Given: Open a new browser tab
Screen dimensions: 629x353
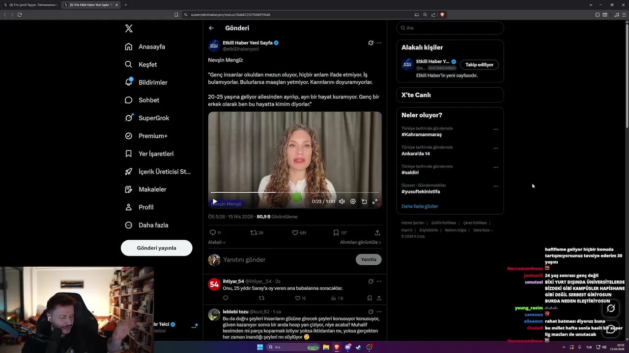Looking at the screenshot, I should coord(126,5).
